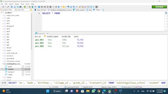Open dropdown arrow next to run query
The width and height of the screenshot is (168, 94).
[61, 7]
